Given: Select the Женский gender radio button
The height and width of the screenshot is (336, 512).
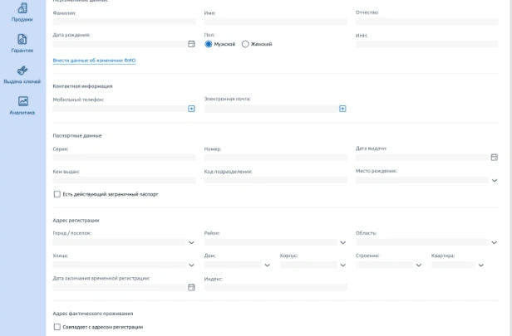Looking at the screenshot, I should tap(245, 44).
